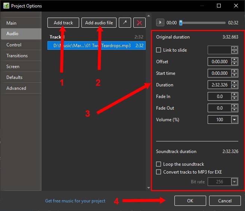Click the track list scroll up arrow
The width and height of the screenshot is (245, 211).
coord(149,16)
